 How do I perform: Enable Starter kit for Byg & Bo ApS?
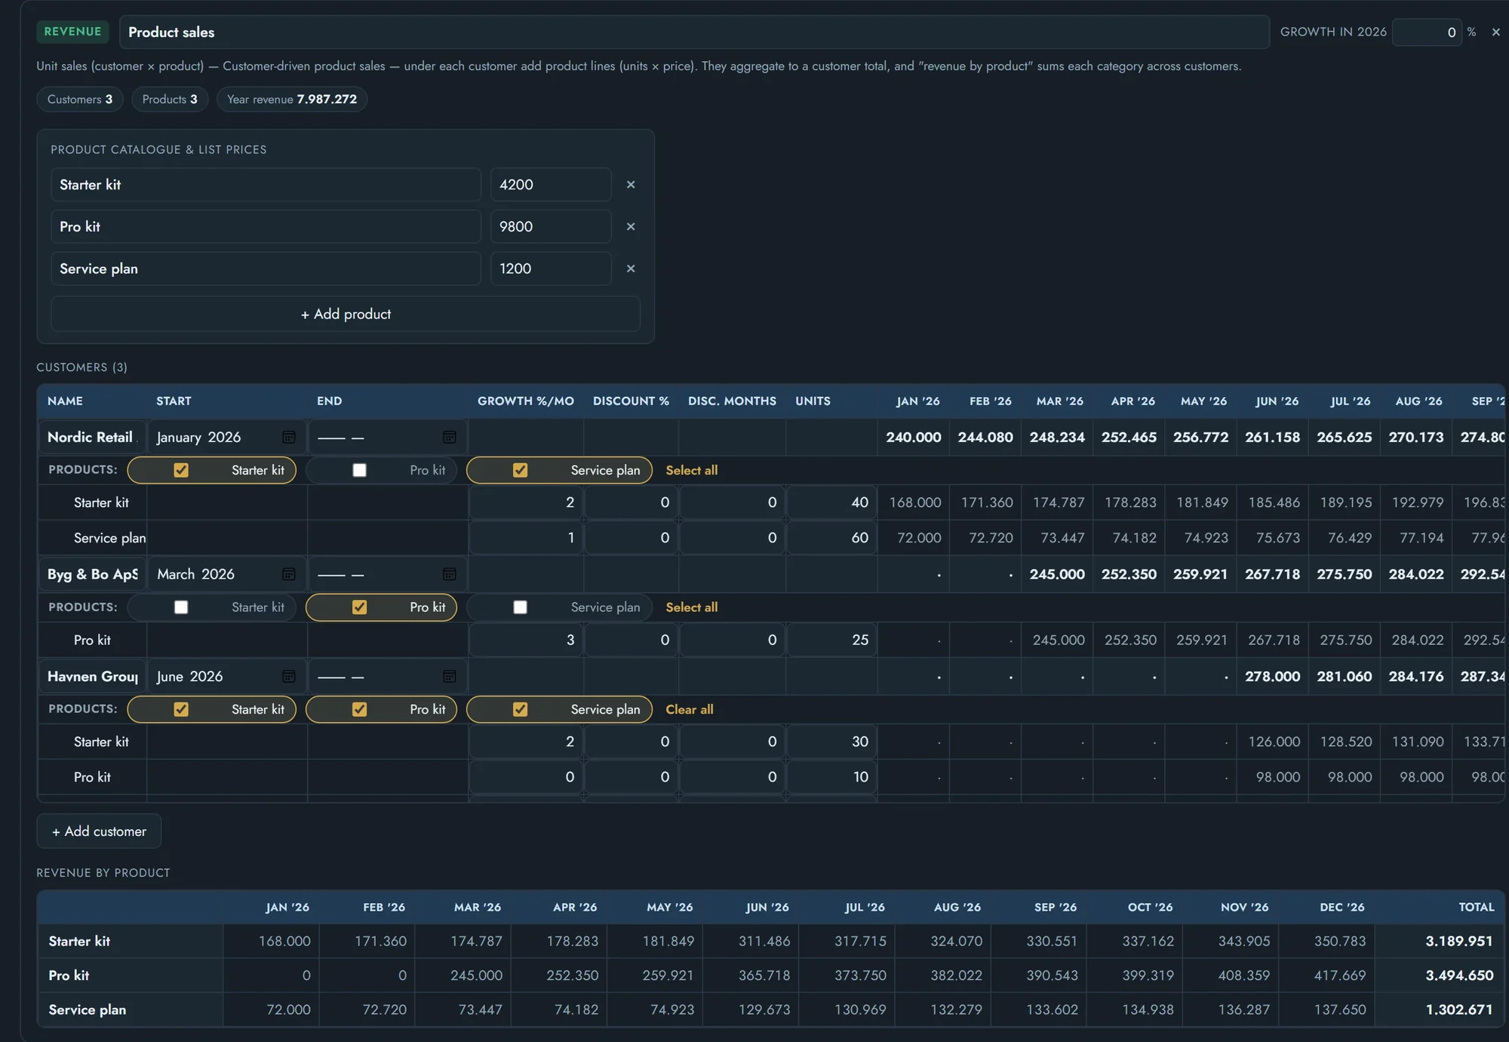click(x=181, y=607)
